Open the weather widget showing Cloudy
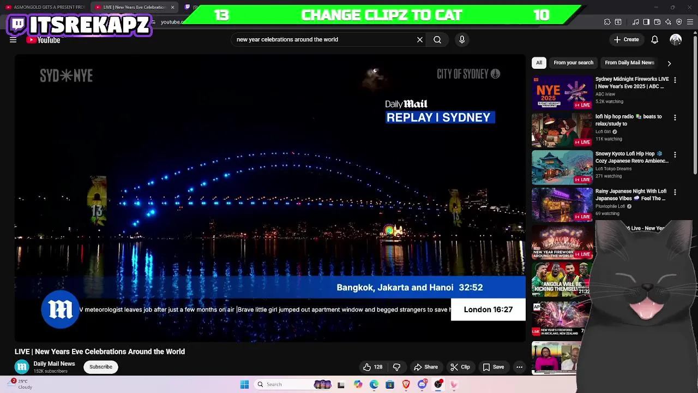Viewport: 698px width, 393px height. (x=20, y=384)
